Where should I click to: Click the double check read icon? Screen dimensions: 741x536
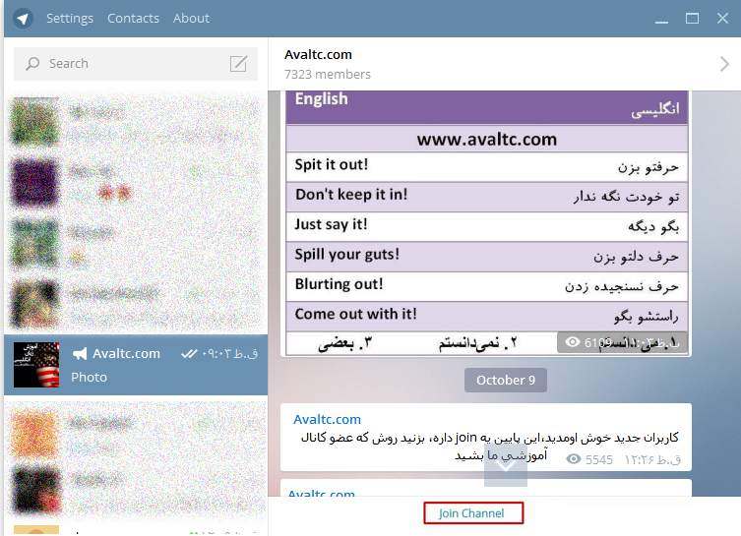(189, 354)
